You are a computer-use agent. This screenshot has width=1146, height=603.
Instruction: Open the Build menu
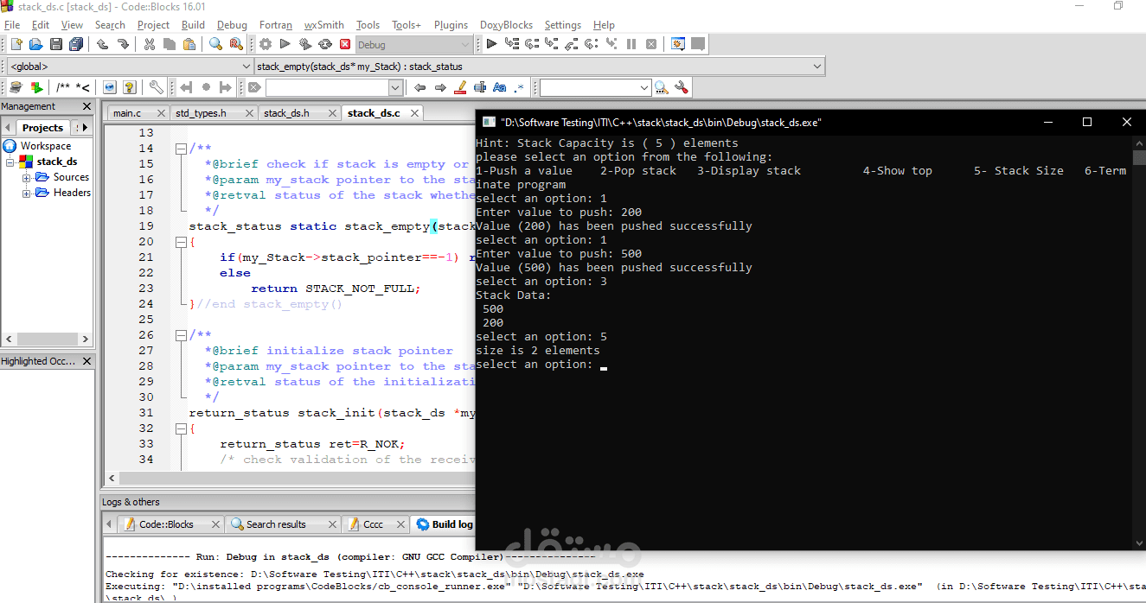click(x=193, y=25)
